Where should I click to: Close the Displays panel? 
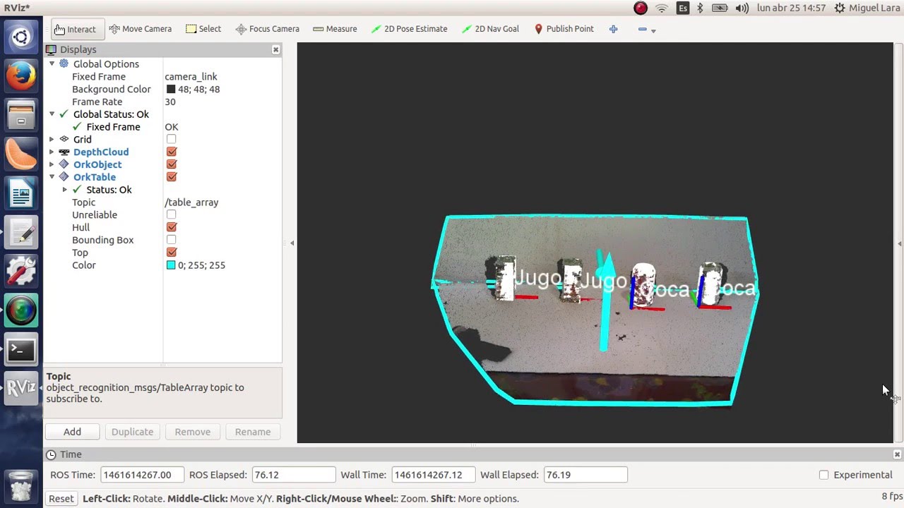[275, 49]
